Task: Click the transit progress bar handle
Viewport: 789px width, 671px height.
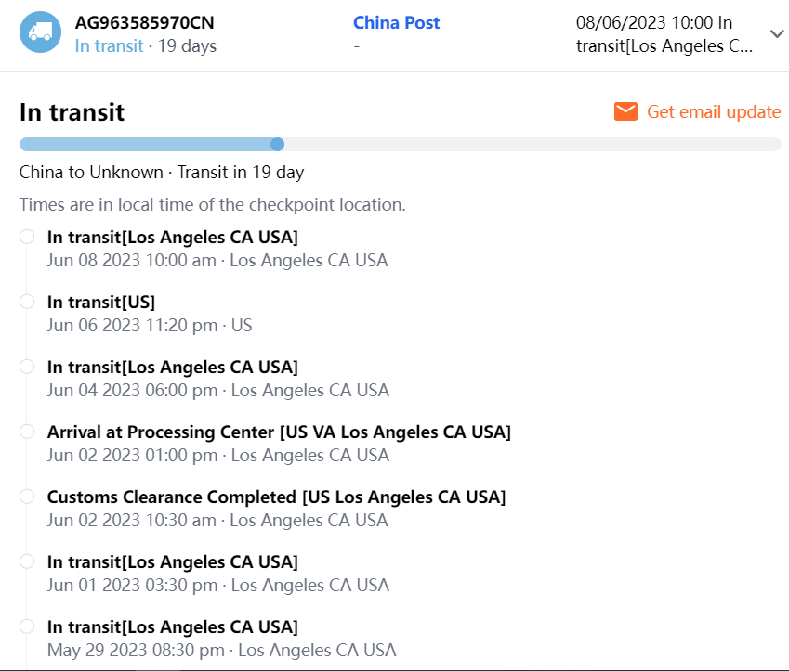Action: [x=277, y=144]
